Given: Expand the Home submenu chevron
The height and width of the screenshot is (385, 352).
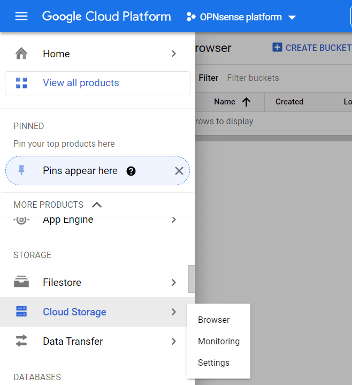Looking at the screenshot, I should click(174, 54).
